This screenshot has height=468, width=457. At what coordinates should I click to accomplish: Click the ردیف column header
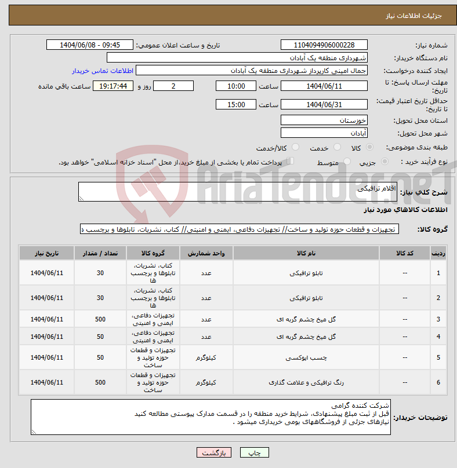438,253
